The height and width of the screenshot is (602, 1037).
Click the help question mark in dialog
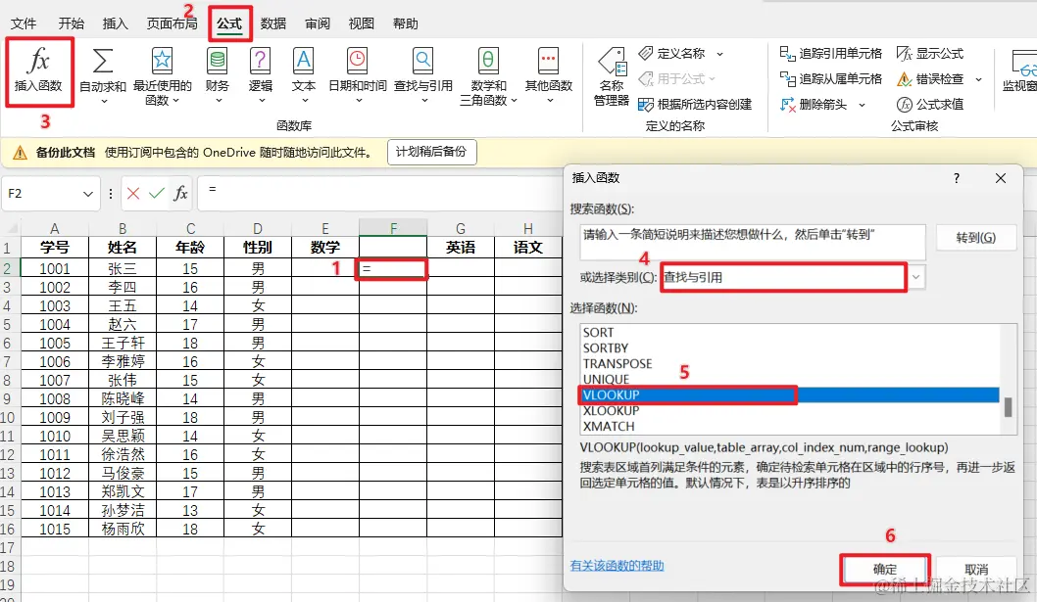point(957,178)
